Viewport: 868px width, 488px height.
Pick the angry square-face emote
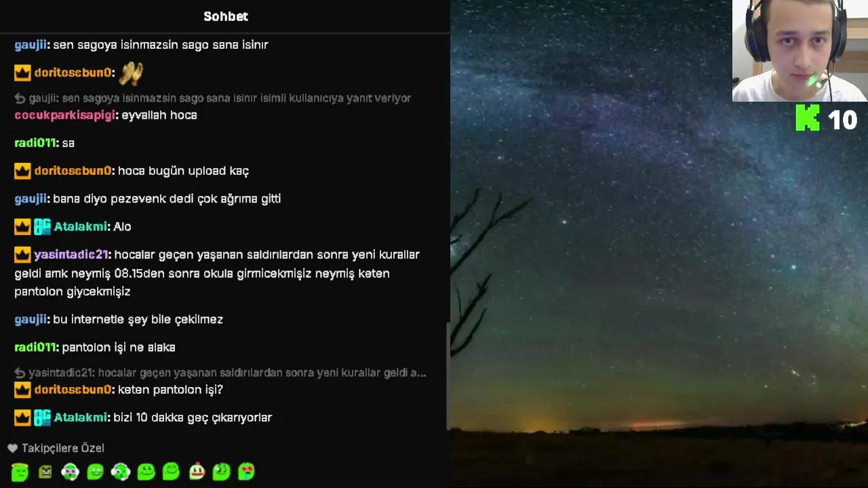tap(45, 472)
